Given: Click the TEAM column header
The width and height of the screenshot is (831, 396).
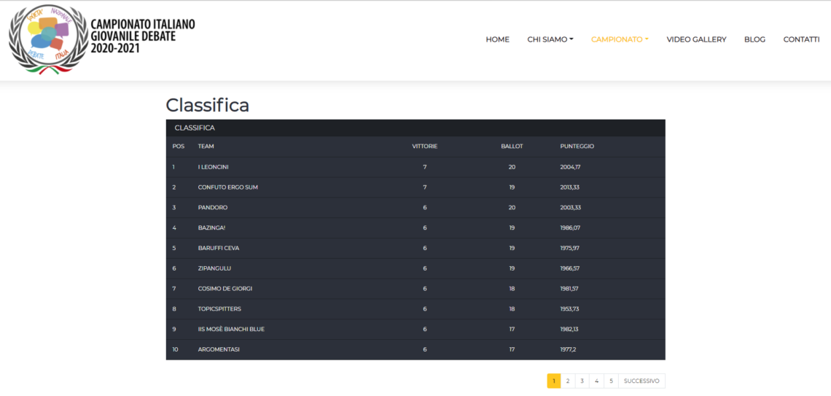Looking at the screenshot, I should [206, 147].
